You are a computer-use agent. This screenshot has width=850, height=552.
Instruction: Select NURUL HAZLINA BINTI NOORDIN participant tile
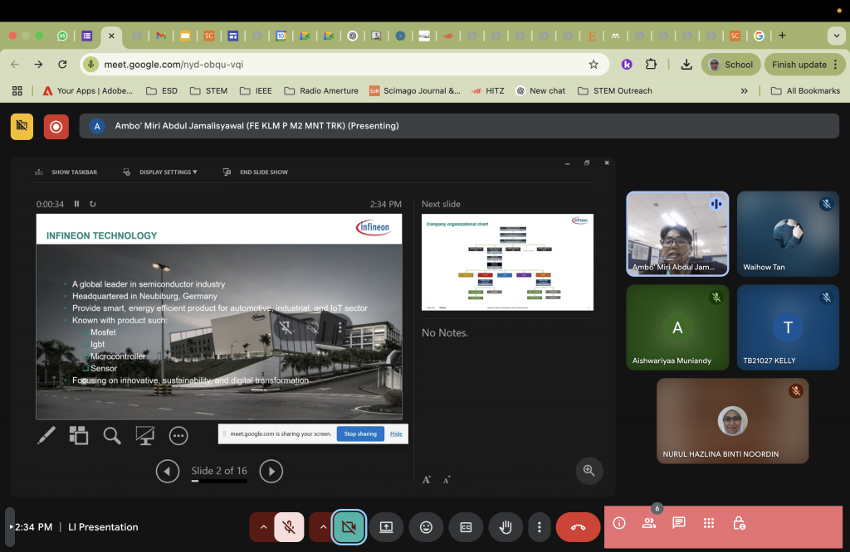pyautogui.click(x=733, y=421)
